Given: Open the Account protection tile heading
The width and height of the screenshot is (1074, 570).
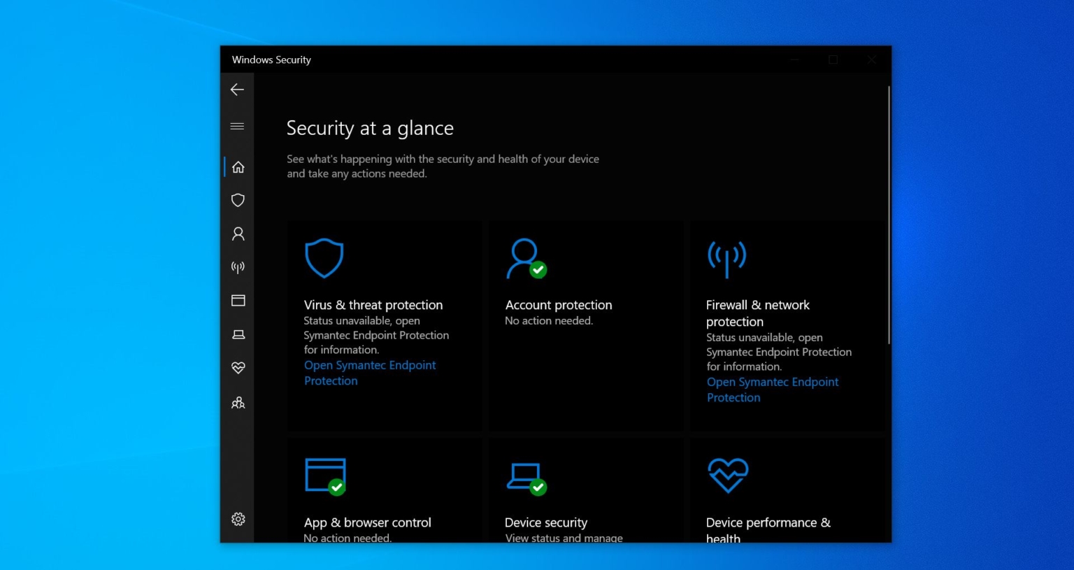Looking at the screenshot, I should pos(558,305).
